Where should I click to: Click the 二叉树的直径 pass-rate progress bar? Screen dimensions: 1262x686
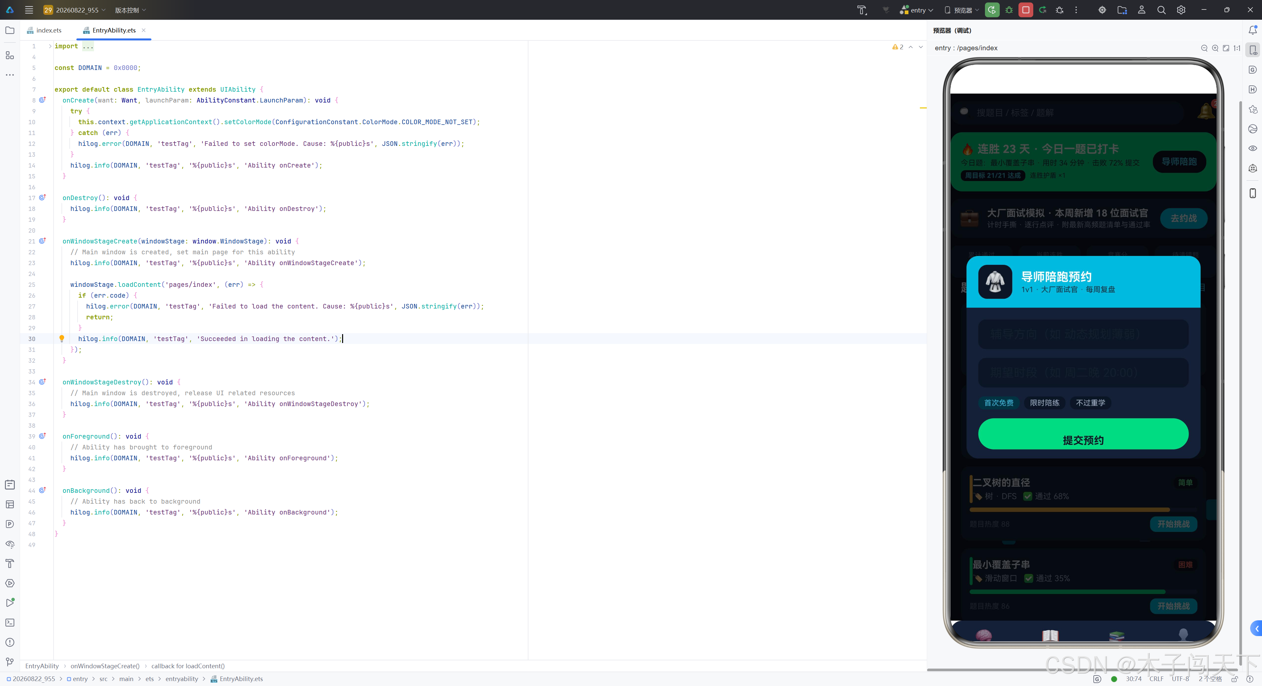tap(1083, 510)
